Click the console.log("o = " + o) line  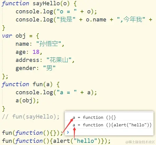tap(56, 12)
